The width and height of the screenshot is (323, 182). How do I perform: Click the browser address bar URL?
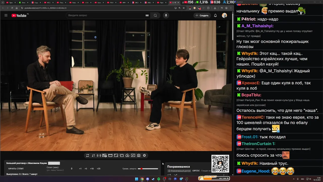[x=45, y=8]
